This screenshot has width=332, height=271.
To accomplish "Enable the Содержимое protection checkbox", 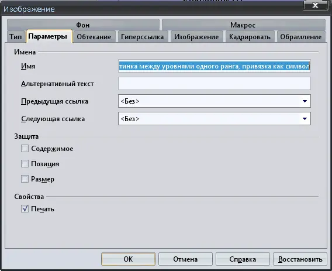I will [x=25, y=149].
